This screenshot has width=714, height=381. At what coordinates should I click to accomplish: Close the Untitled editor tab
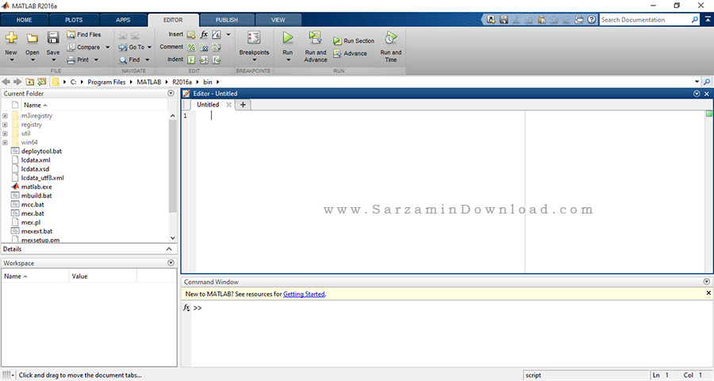[228, 104]
